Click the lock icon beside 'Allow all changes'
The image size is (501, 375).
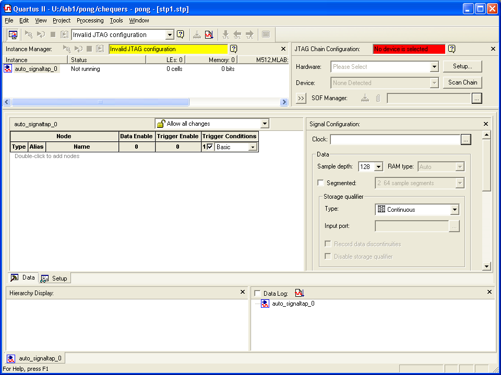tap(161, 124)
